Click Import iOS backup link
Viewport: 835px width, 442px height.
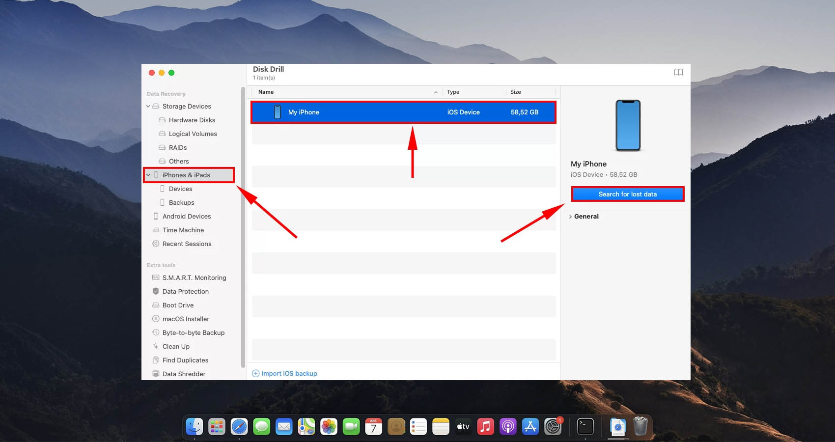(x=289, y=373)
